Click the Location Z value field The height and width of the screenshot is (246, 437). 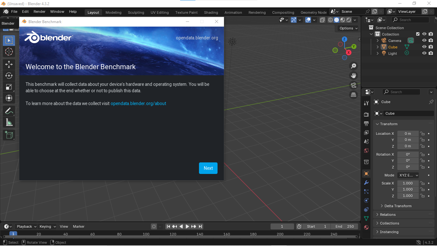point(408,146)
